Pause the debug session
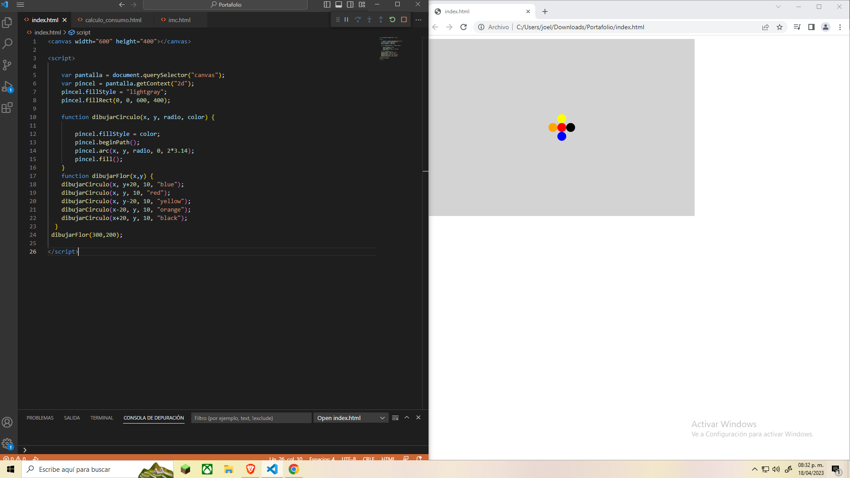The image size is (850, 478). pos(347,19)
